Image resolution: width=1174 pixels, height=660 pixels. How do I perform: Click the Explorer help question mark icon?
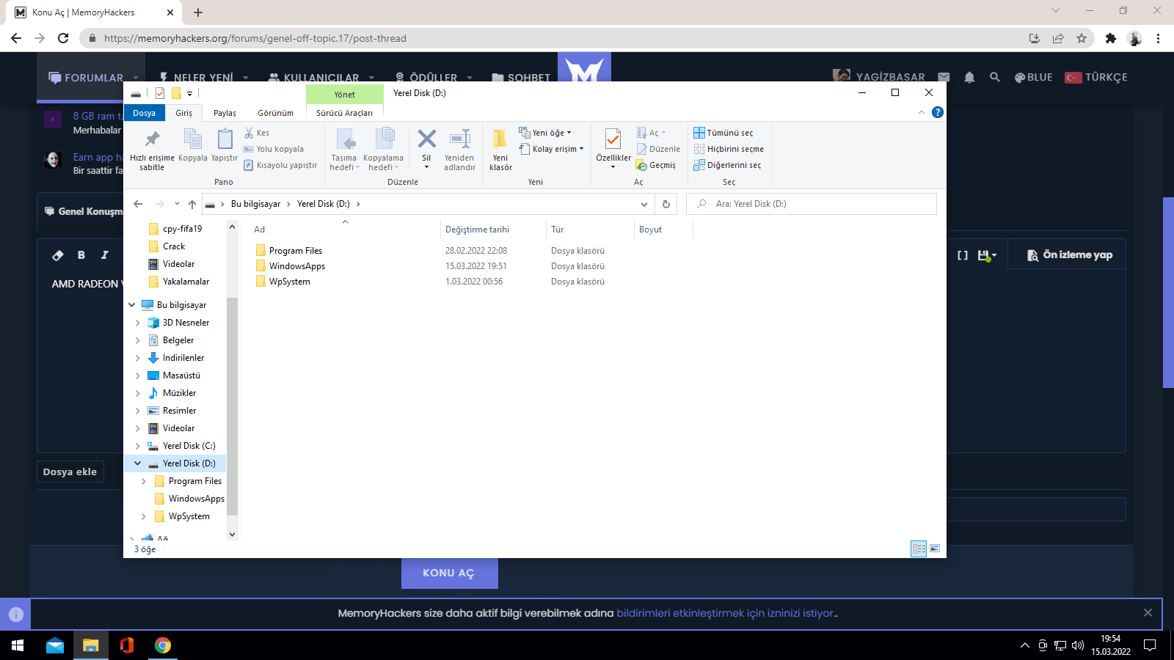tap(937, 112)
